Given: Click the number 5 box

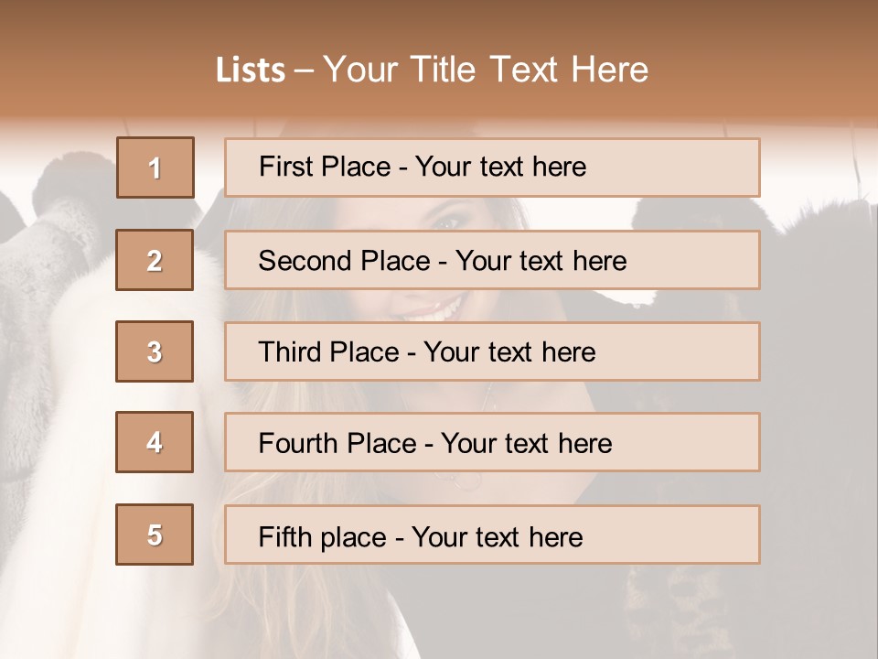Looking at the screenshot, I should (155, 535).
